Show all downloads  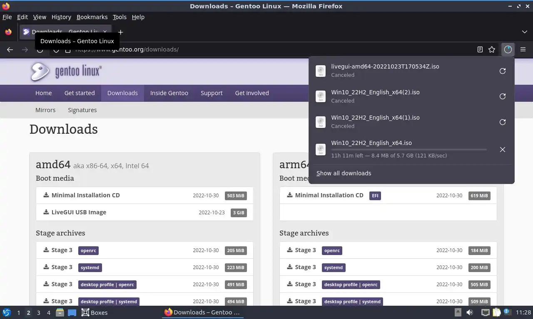pos(344,173)
